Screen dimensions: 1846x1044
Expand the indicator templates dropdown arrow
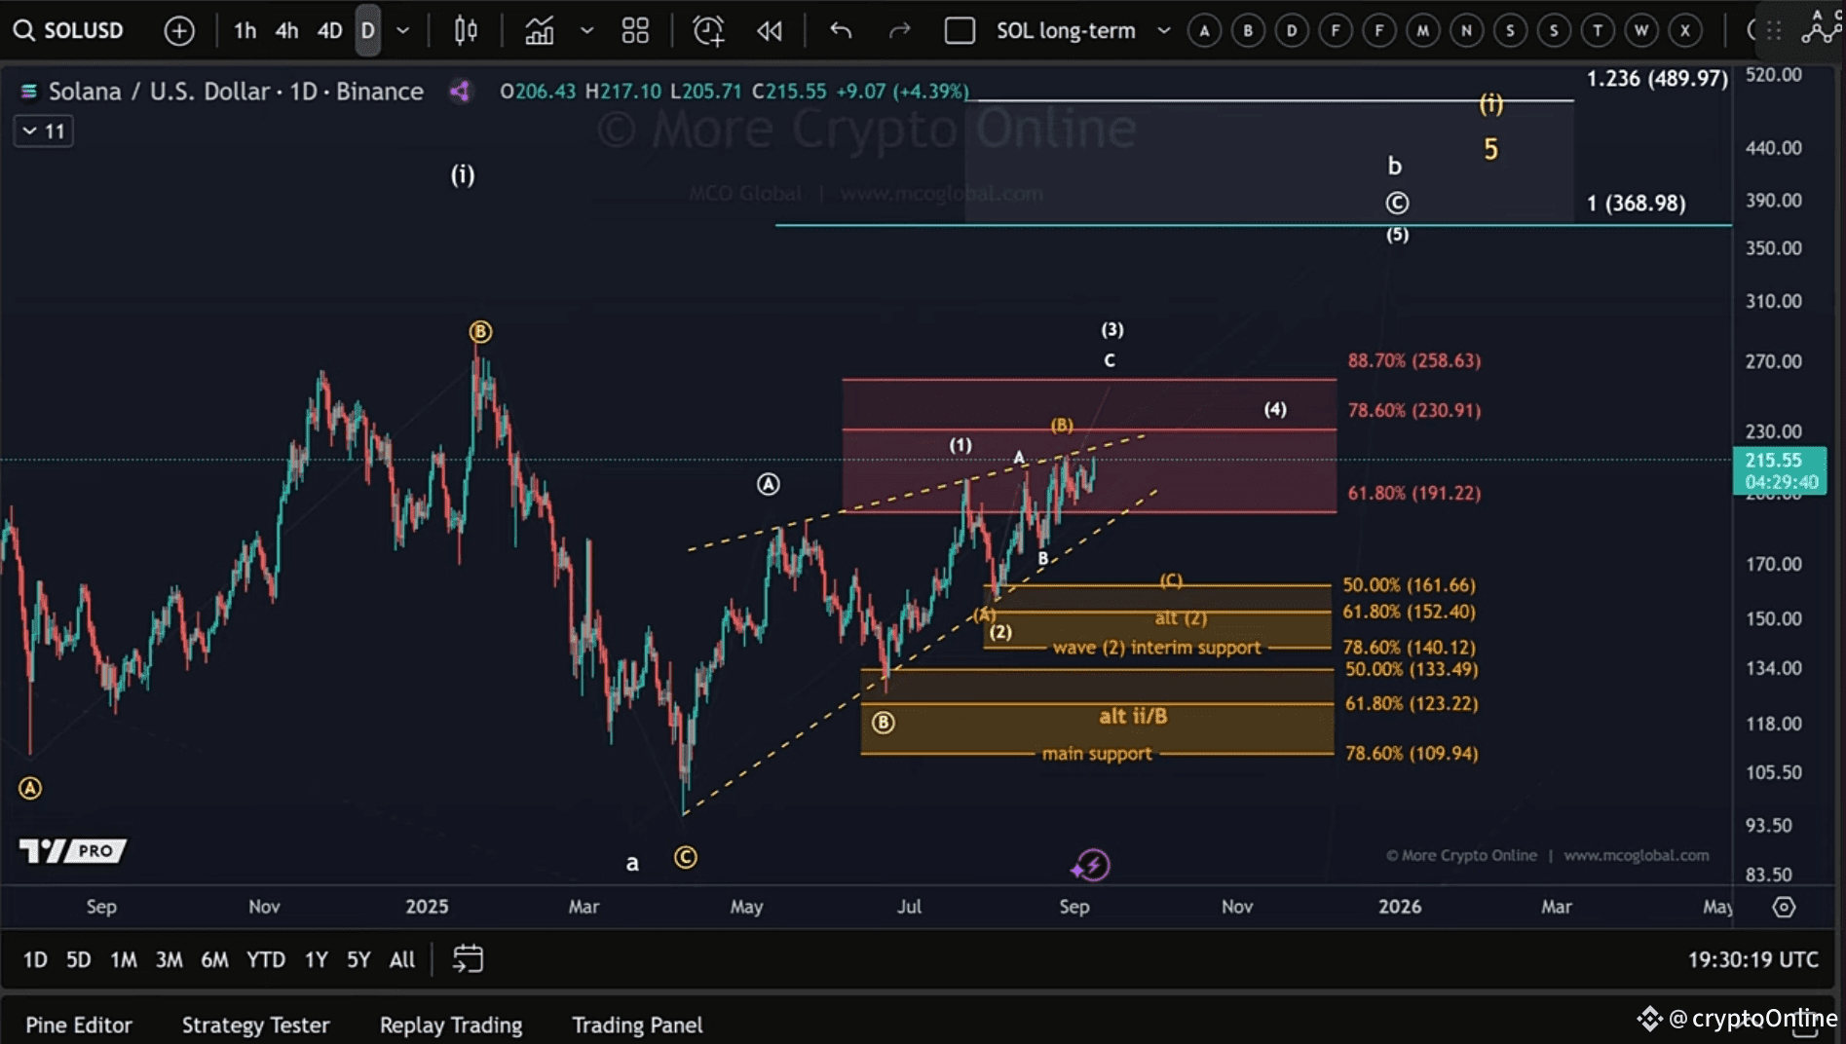tap(586, 31)
